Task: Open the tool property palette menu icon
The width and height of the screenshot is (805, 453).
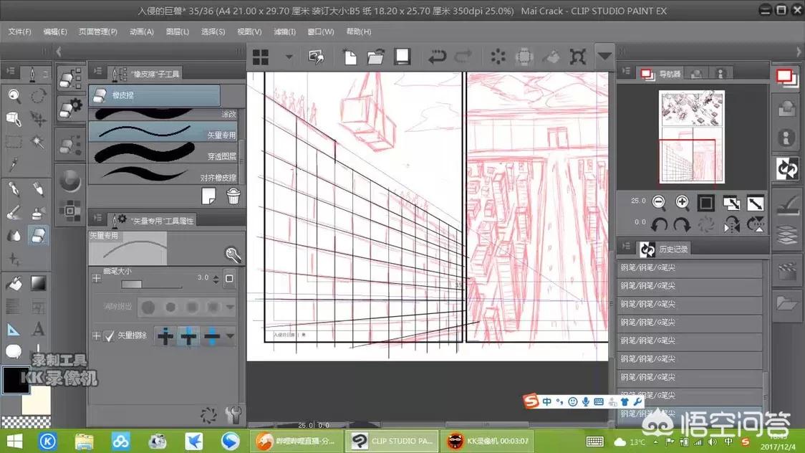Action: click(x=97, y=219)
